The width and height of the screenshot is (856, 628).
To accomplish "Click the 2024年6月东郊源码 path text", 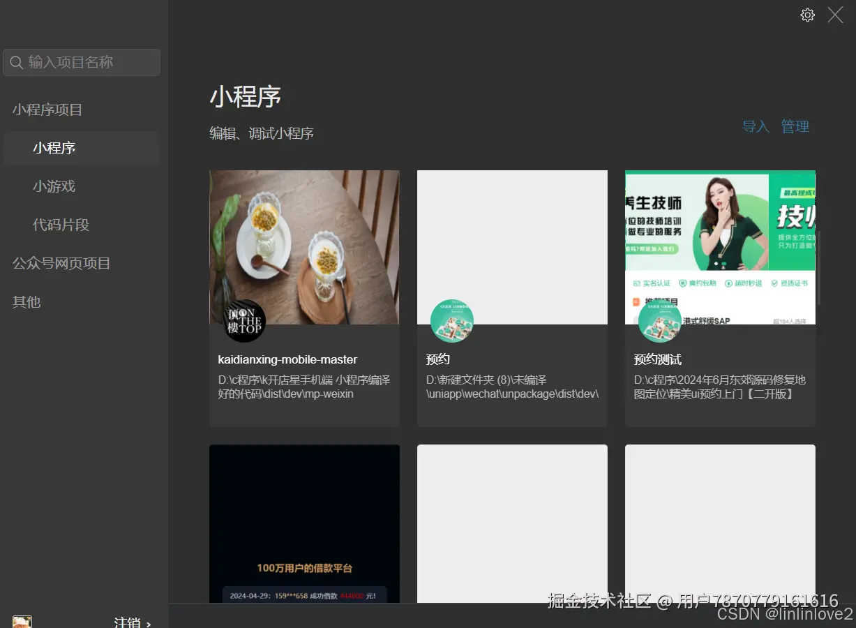I will coord(720,387).
